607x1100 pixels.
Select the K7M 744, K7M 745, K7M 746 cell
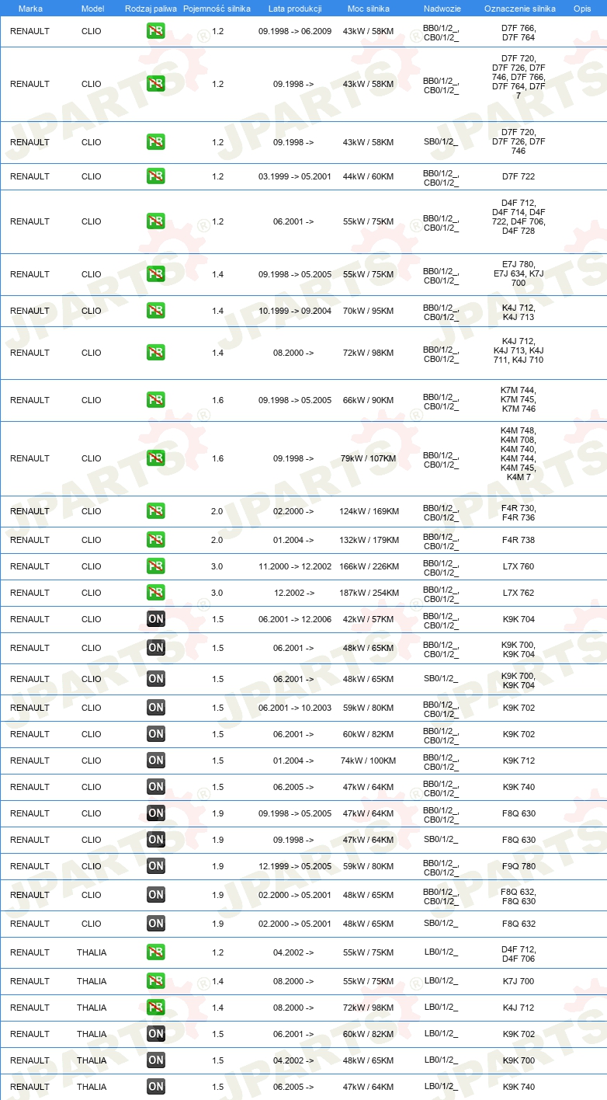point(519,400)
